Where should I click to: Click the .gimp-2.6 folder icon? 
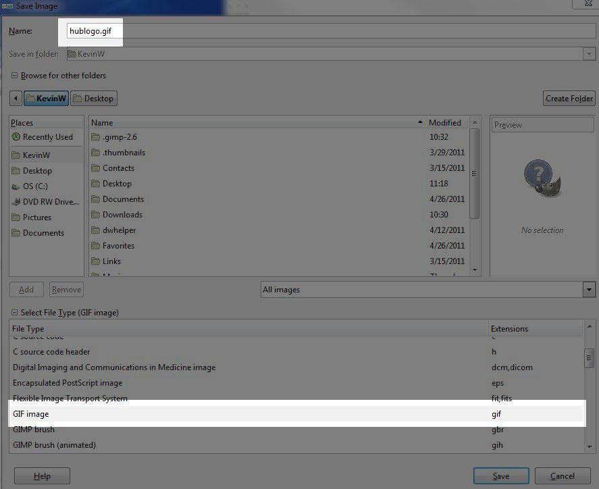tap(95, 137)
